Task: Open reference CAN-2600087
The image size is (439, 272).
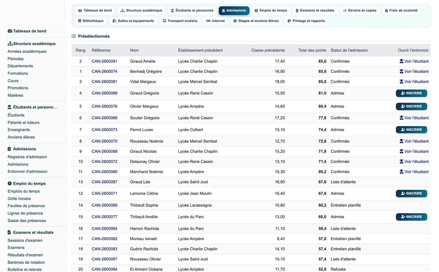Action: click(x=105, y=182)
